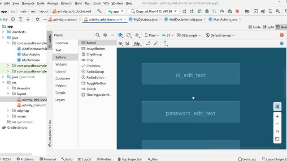Open the Copy_of_Pixel 4 XL API 29 device dropdown
This screenshot has width=287, height=161.
click(x=153, y=11)
